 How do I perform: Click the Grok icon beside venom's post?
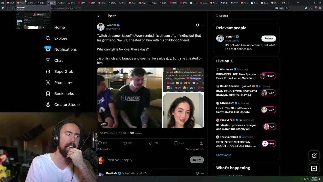pyautogui.click(x=197, y=25)
